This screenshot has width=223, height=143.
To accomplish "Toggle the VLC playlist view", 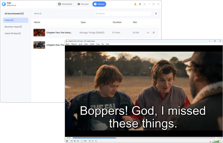I will click(89, 141).
